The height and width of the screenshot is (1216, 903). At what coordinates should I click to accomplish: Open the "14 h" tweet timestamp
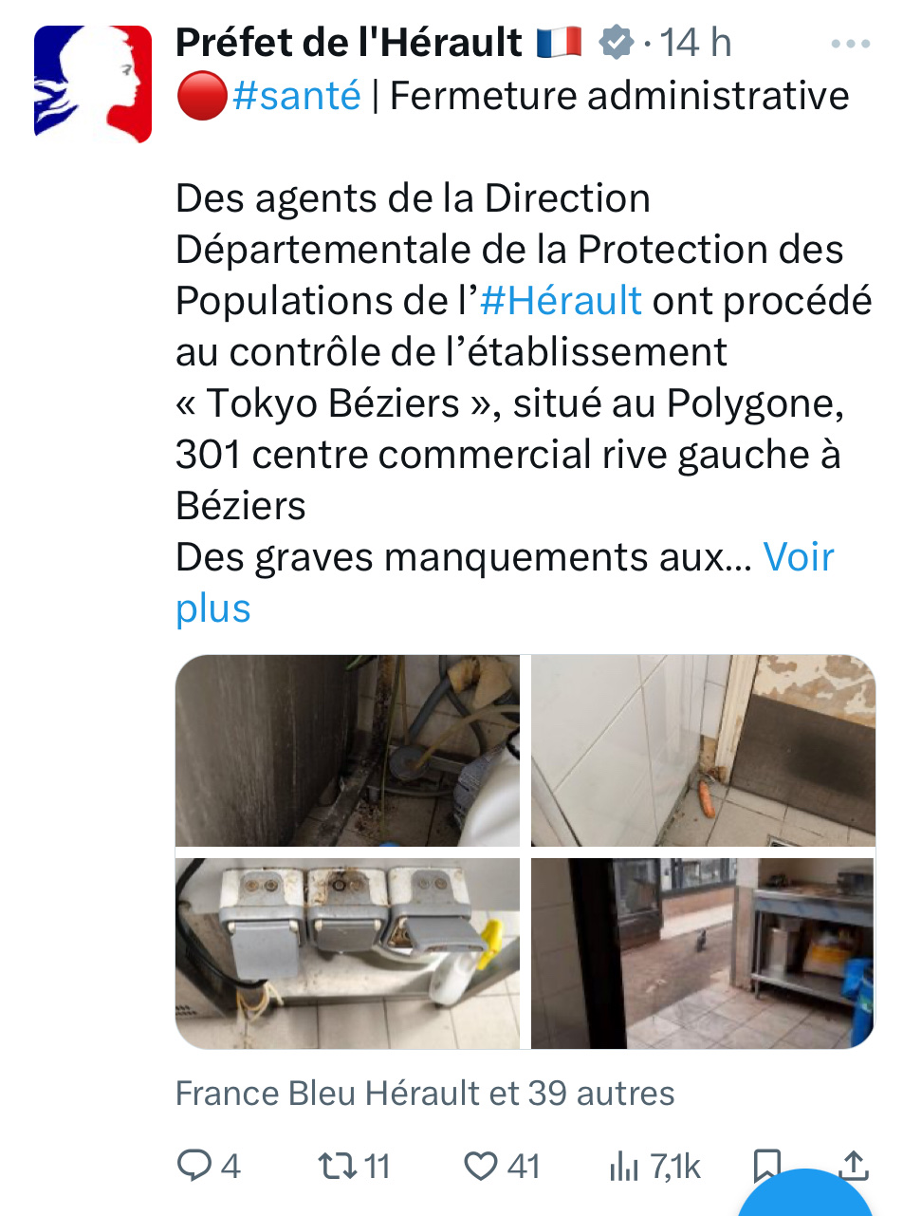tap(695, 43)
